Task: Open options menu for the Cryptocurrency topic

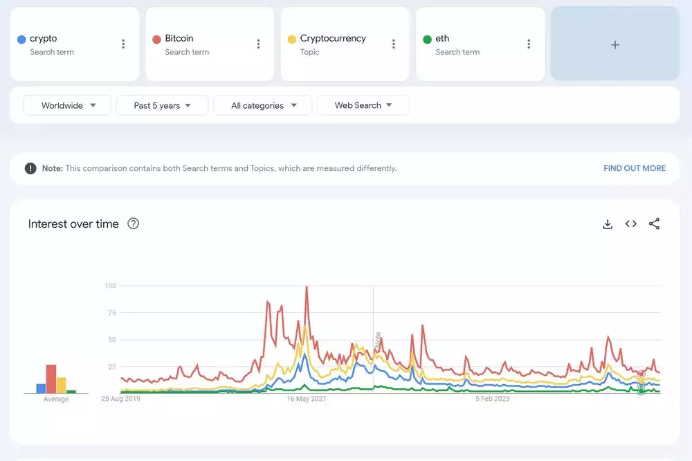Action: (394, 44)
